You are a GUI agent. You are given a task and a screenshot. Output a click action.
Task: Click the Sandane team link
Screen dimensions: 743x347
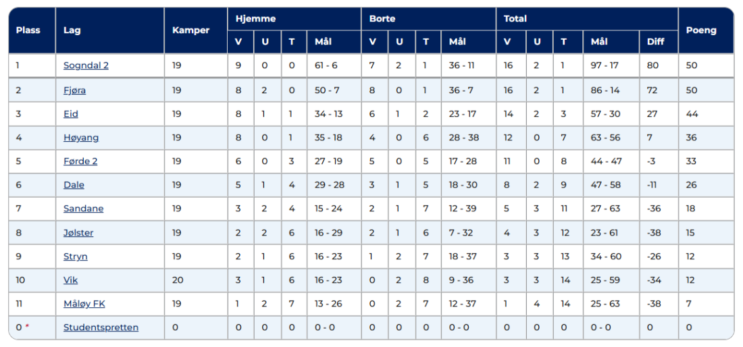click(83, 209)
